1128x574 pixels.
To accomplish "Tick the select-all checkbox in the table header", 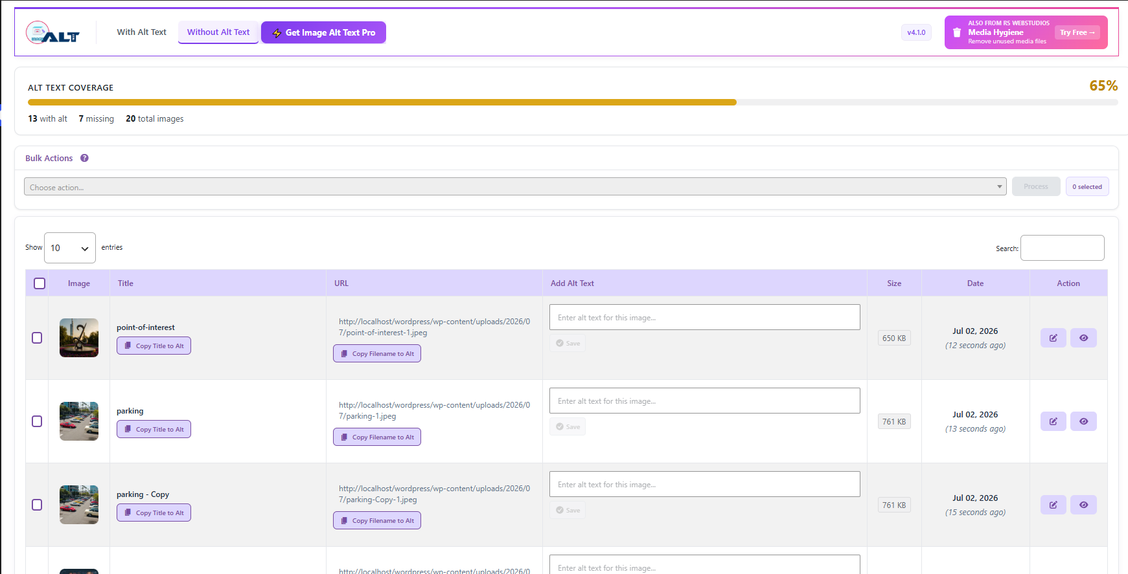I will 40,283.
